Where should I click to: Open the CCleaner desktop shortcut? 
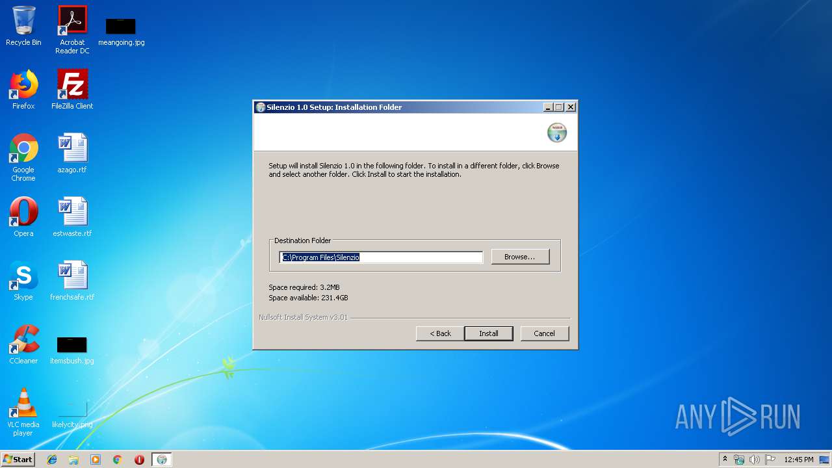23,344
